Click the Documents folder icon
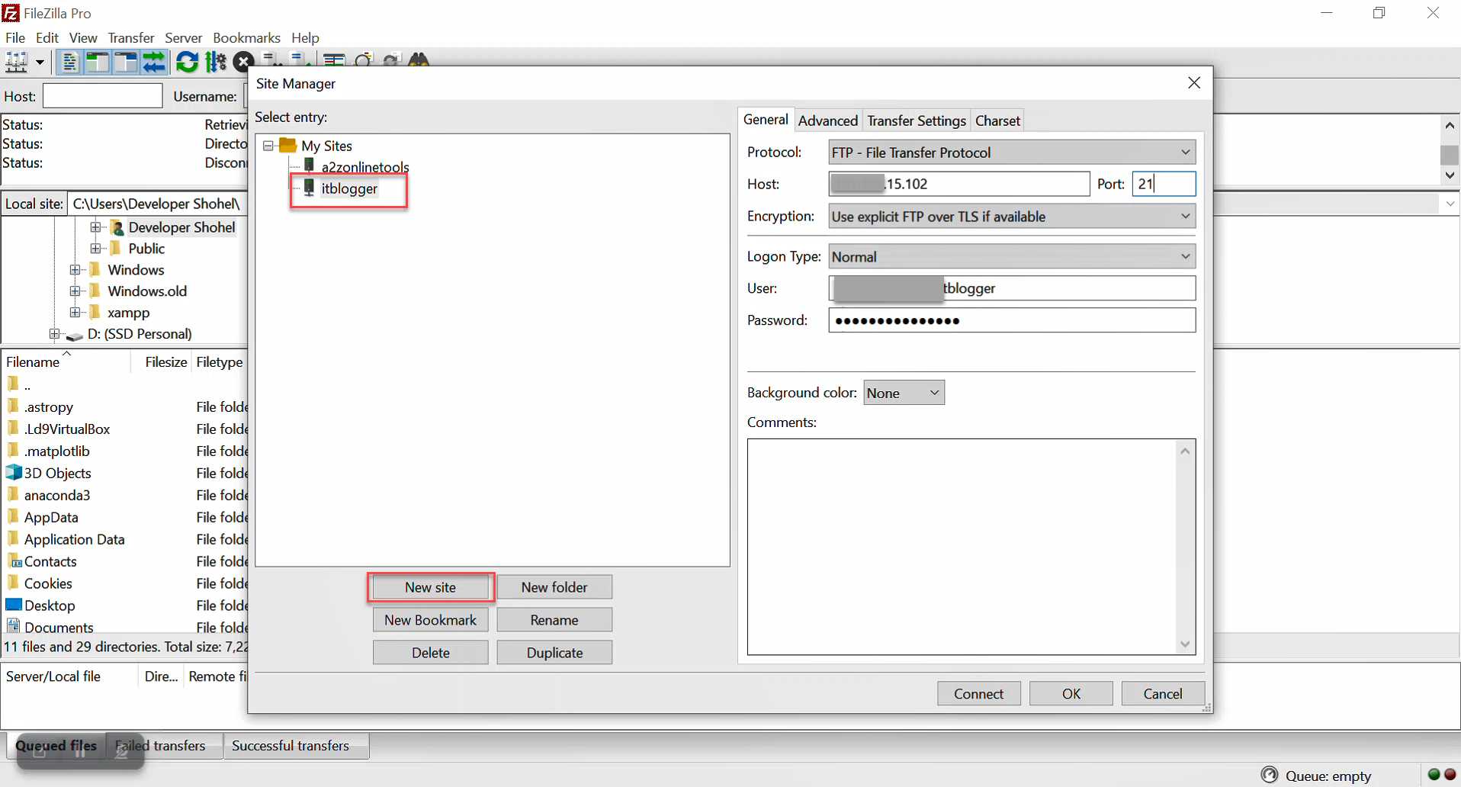The height and width of the screenshot is (787, 1461). pos(14,626)
